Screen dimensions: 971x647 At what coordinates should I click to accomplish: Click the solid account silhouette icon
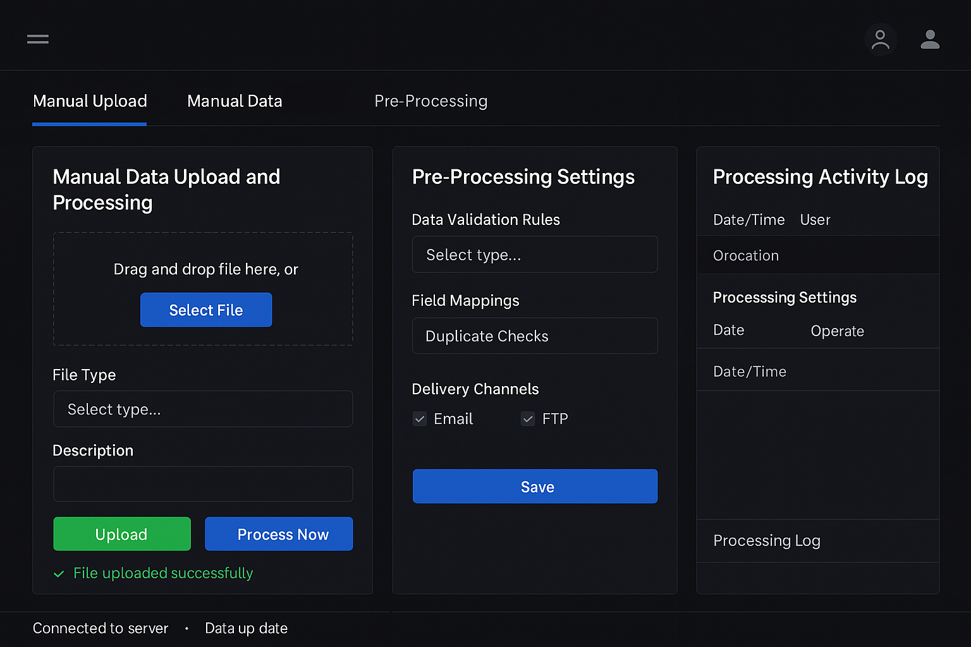click(929, 40)
